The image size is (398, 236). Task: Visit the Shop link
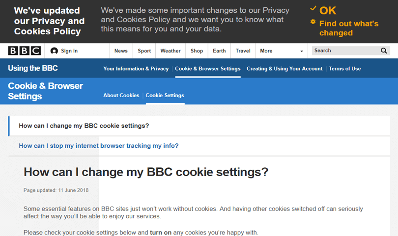[x=197, y=51]
